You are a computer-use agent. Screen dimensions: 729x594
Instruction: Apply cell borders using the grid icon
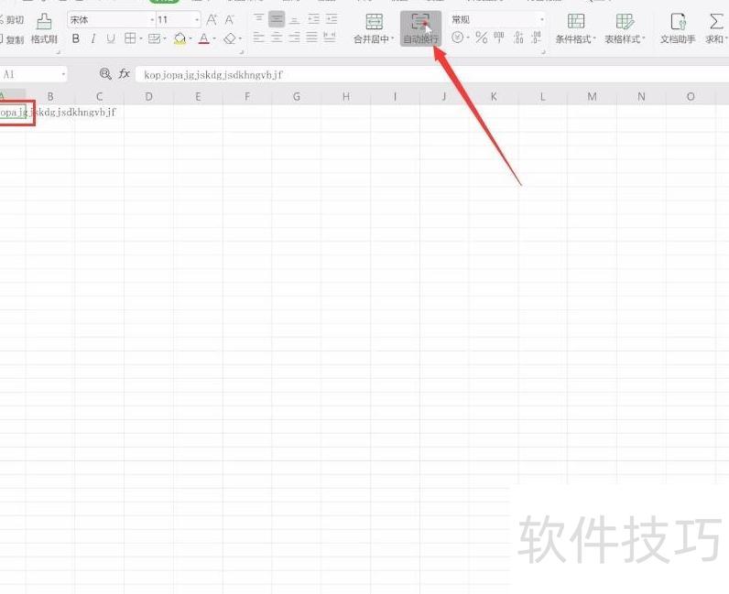click(130, 38)
